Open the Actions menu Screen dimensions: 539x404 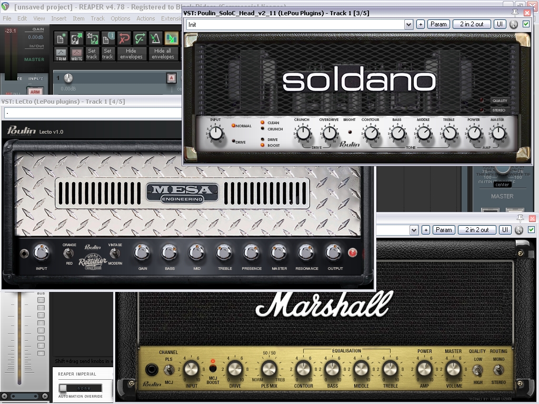pos(146,18)
